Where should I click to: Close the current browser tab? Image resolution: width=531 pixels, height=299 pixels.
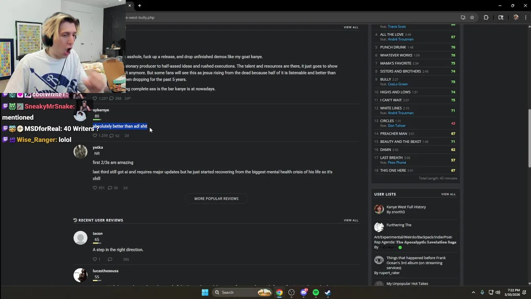(x=129, y=5)
